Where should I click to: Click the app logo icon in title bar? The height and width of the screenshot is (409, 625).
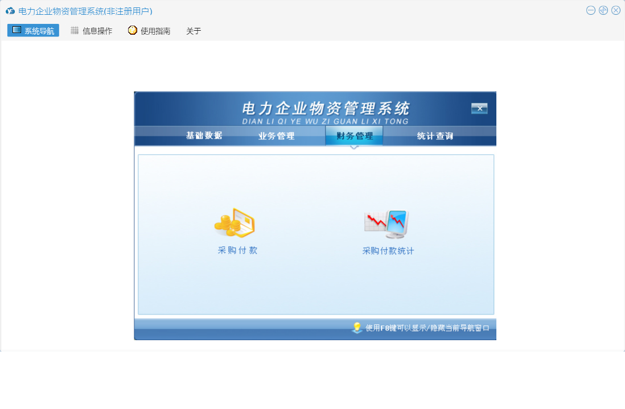[10, 11]
